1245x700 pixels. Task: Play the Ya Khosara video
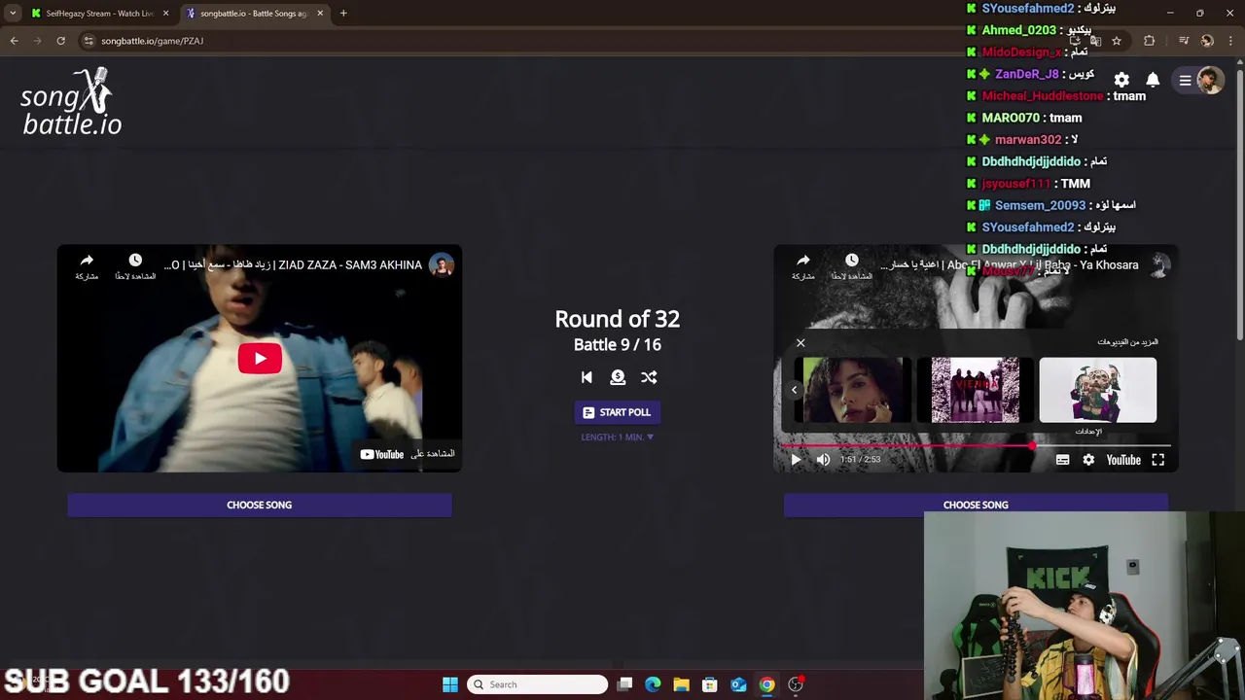[796, 460]
